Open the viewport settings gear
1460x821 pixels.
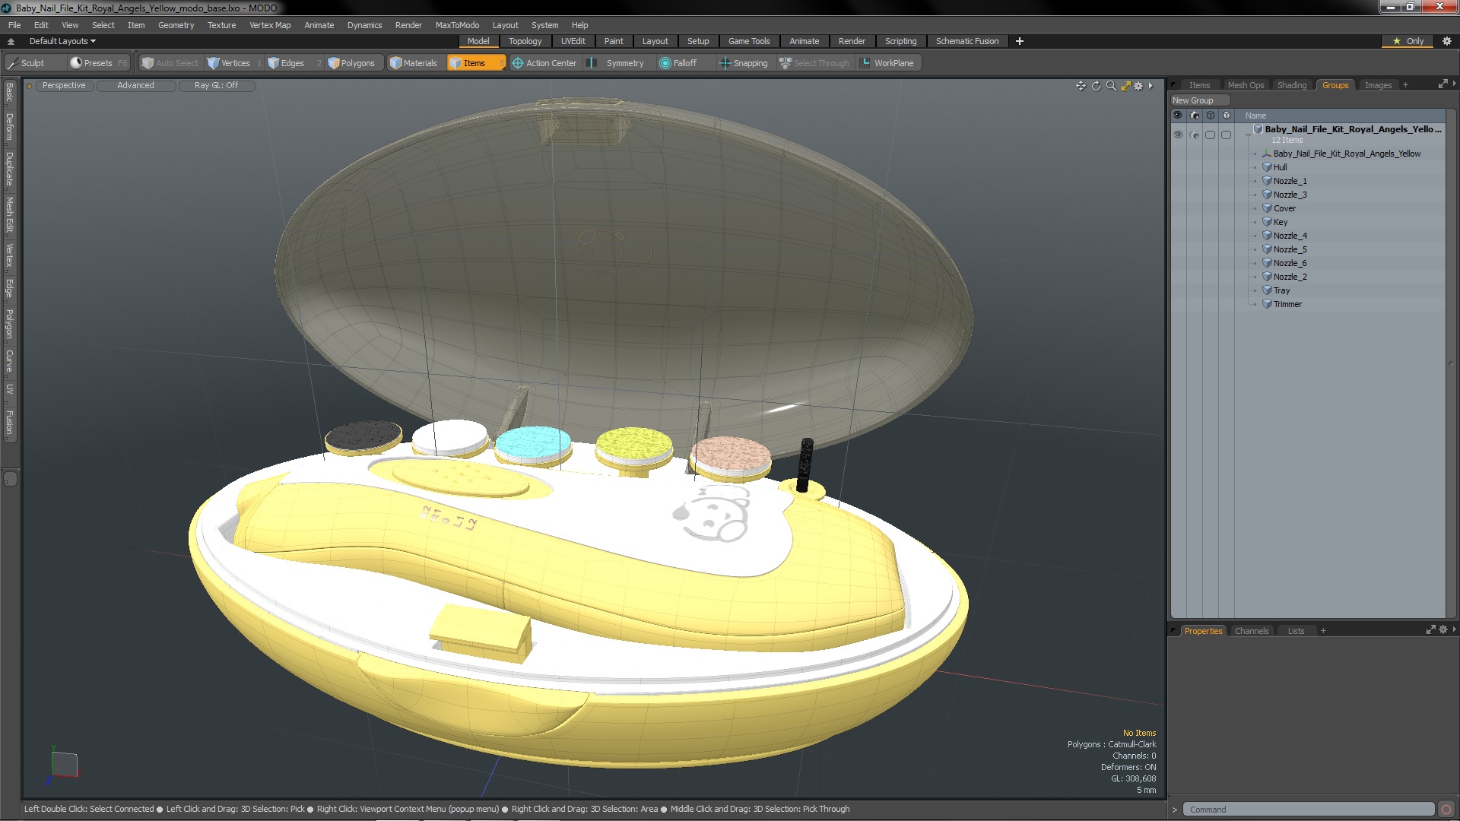1138,86
